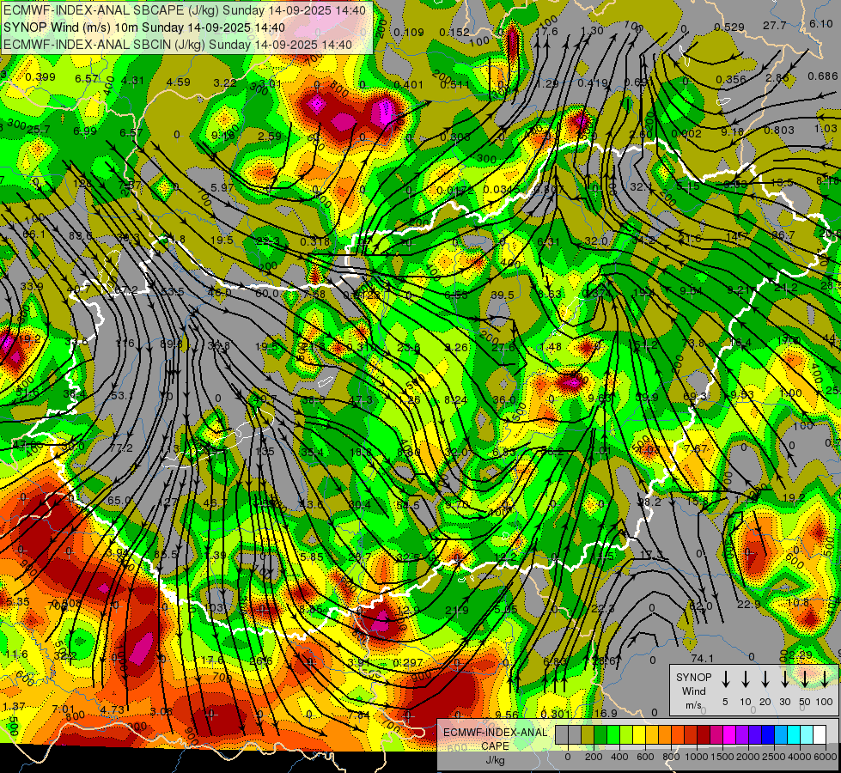Click the 'ECMWF-INDEX-ANAL SBCIN' title line

pos(178,45)
